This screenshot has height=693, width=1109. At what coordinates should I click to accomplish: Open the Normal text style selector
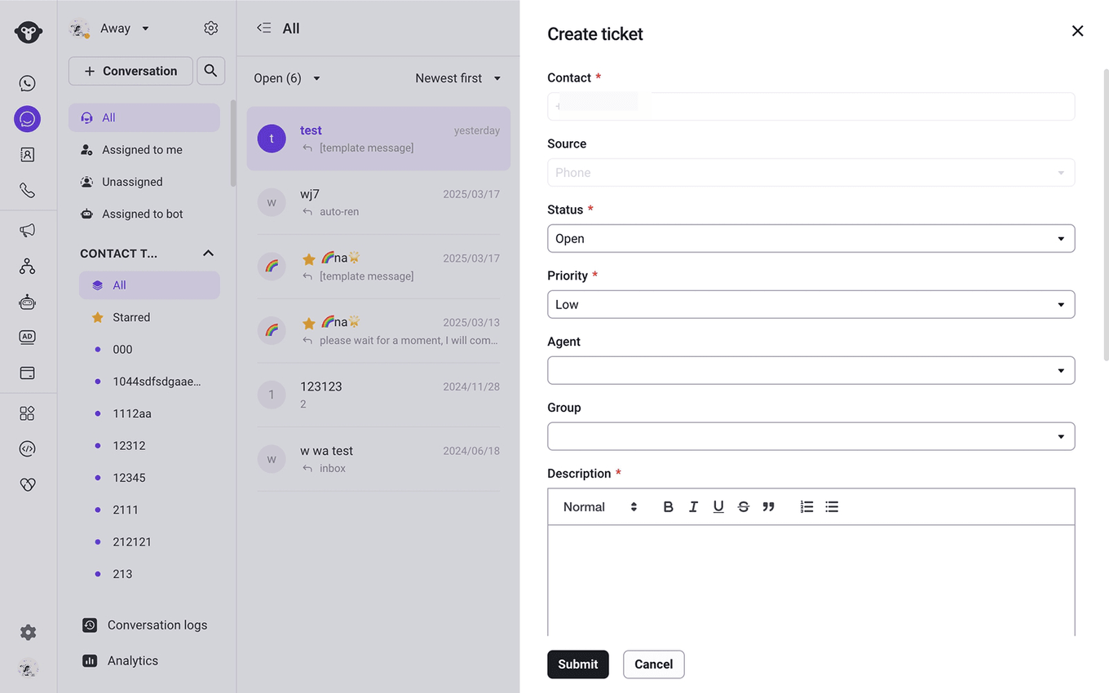click(x=600, y=507)
